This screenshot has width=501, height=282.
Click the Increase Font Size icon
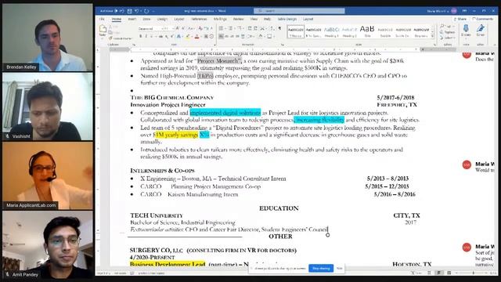[x=178, y=28]
